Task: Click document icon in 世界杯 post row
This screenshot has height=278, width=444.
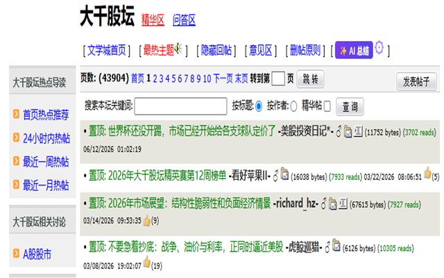Action: (x=358, y=131)
